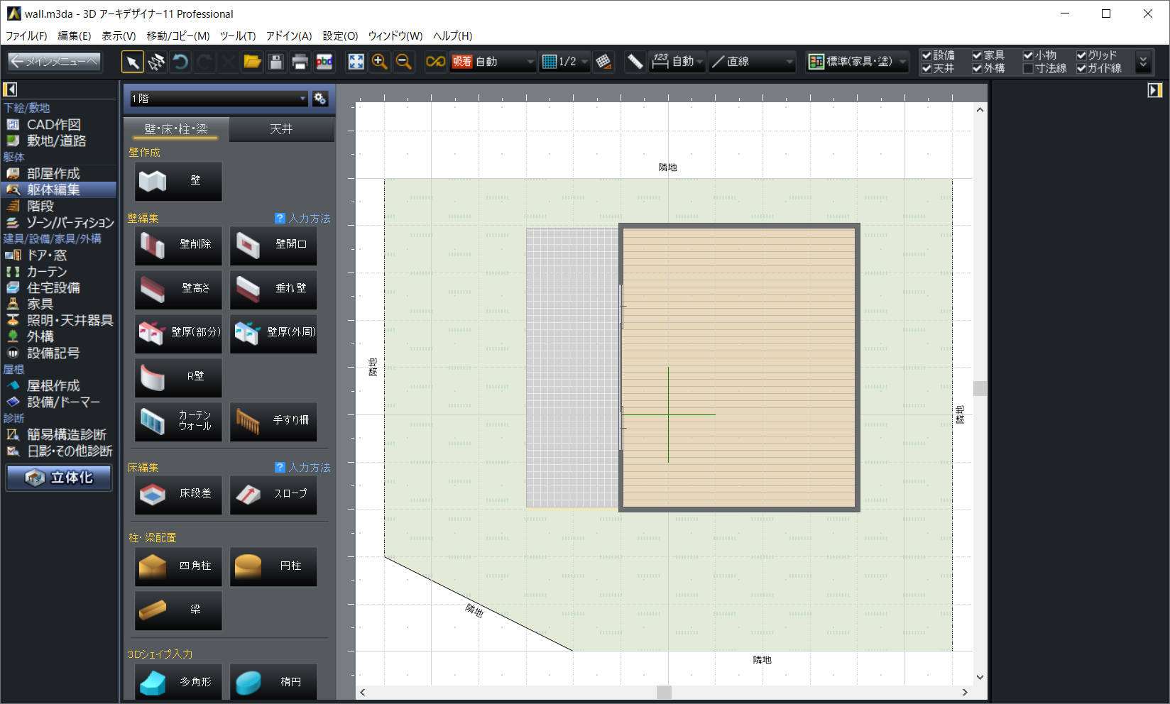Open file with the folder icon

252,62
